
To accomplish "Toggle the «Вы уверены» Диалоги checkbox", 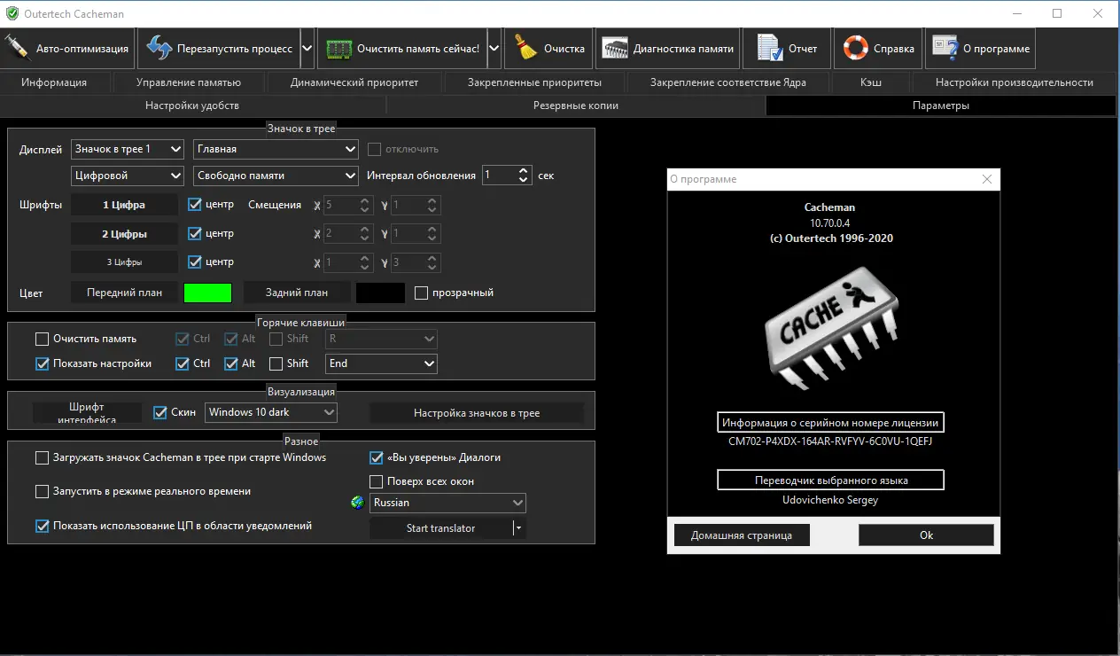I will pos(376,458).
